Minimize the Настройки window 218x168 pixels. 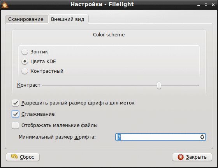[x=199, y=5]
